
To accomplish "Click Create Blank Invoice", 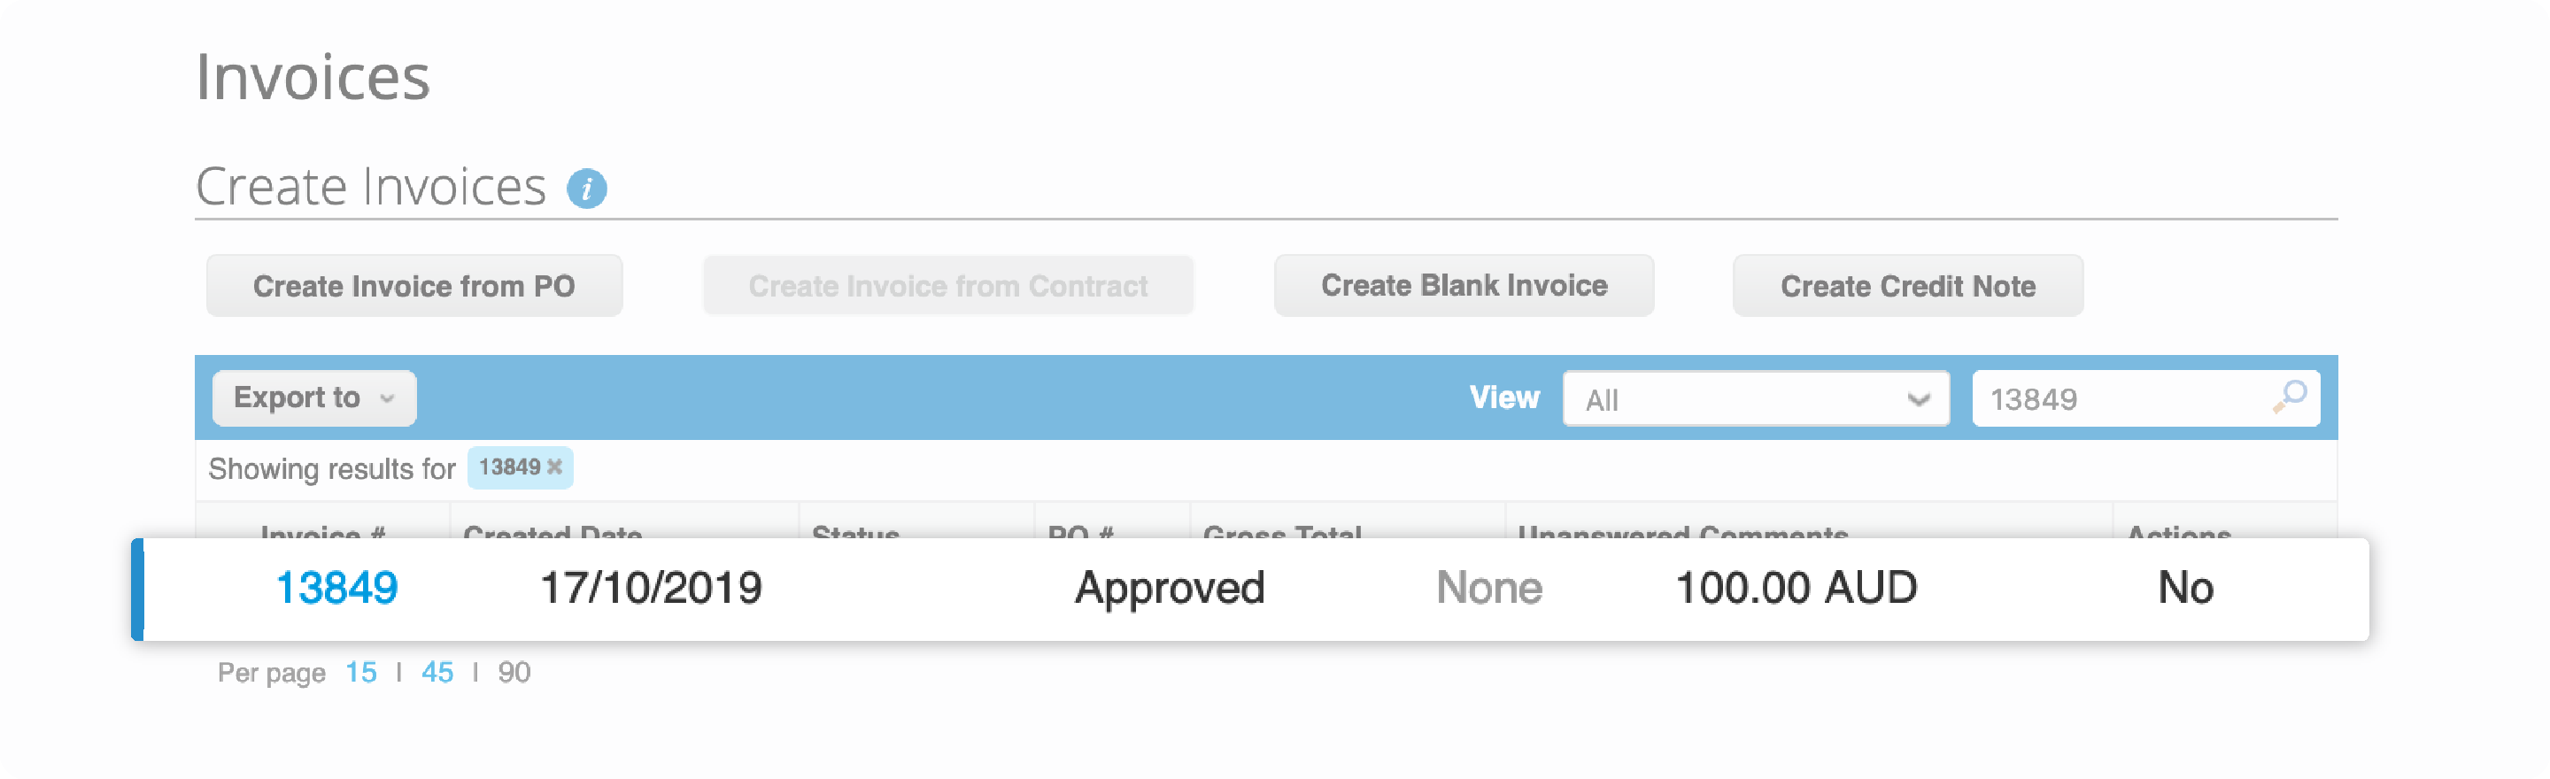I will 1463,285.
